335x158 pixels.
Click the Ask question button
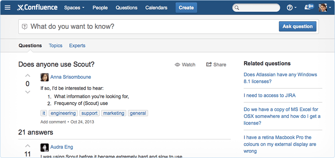pyautogui.click(x=297, y=26)
